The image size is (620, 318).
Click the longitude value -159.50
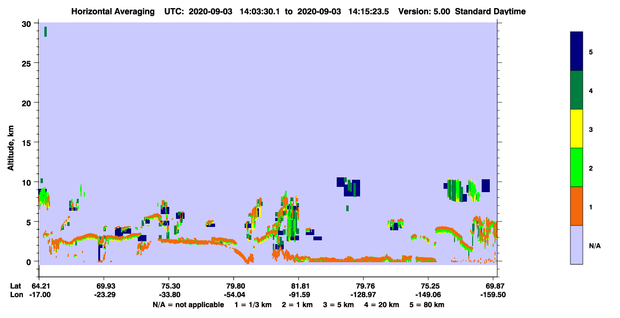click(x=493, y=295)
